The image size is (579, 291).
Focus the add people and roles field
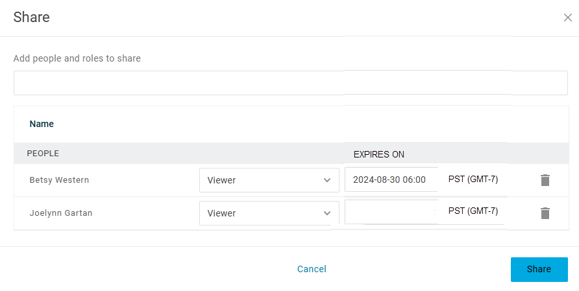tap(290, 83)
